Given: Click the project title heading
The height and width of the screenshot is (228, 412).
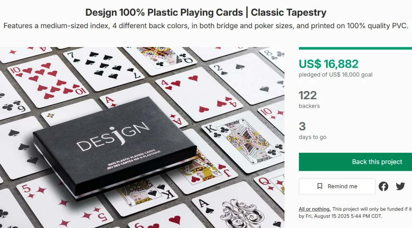Looking at the screenshot, I should coord(206,12).
